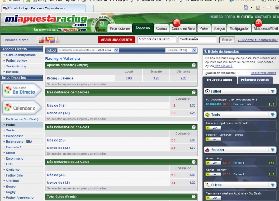Open Tenis de Hoy link
This screenshot has width=279, height=201.
pos(16,66)
